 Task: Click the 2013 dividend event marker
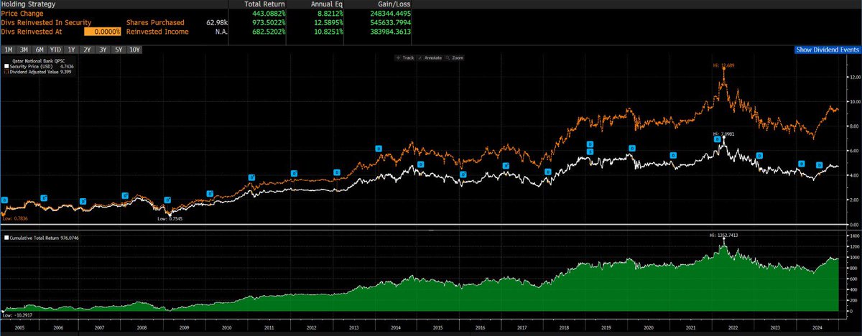point(336,172)
